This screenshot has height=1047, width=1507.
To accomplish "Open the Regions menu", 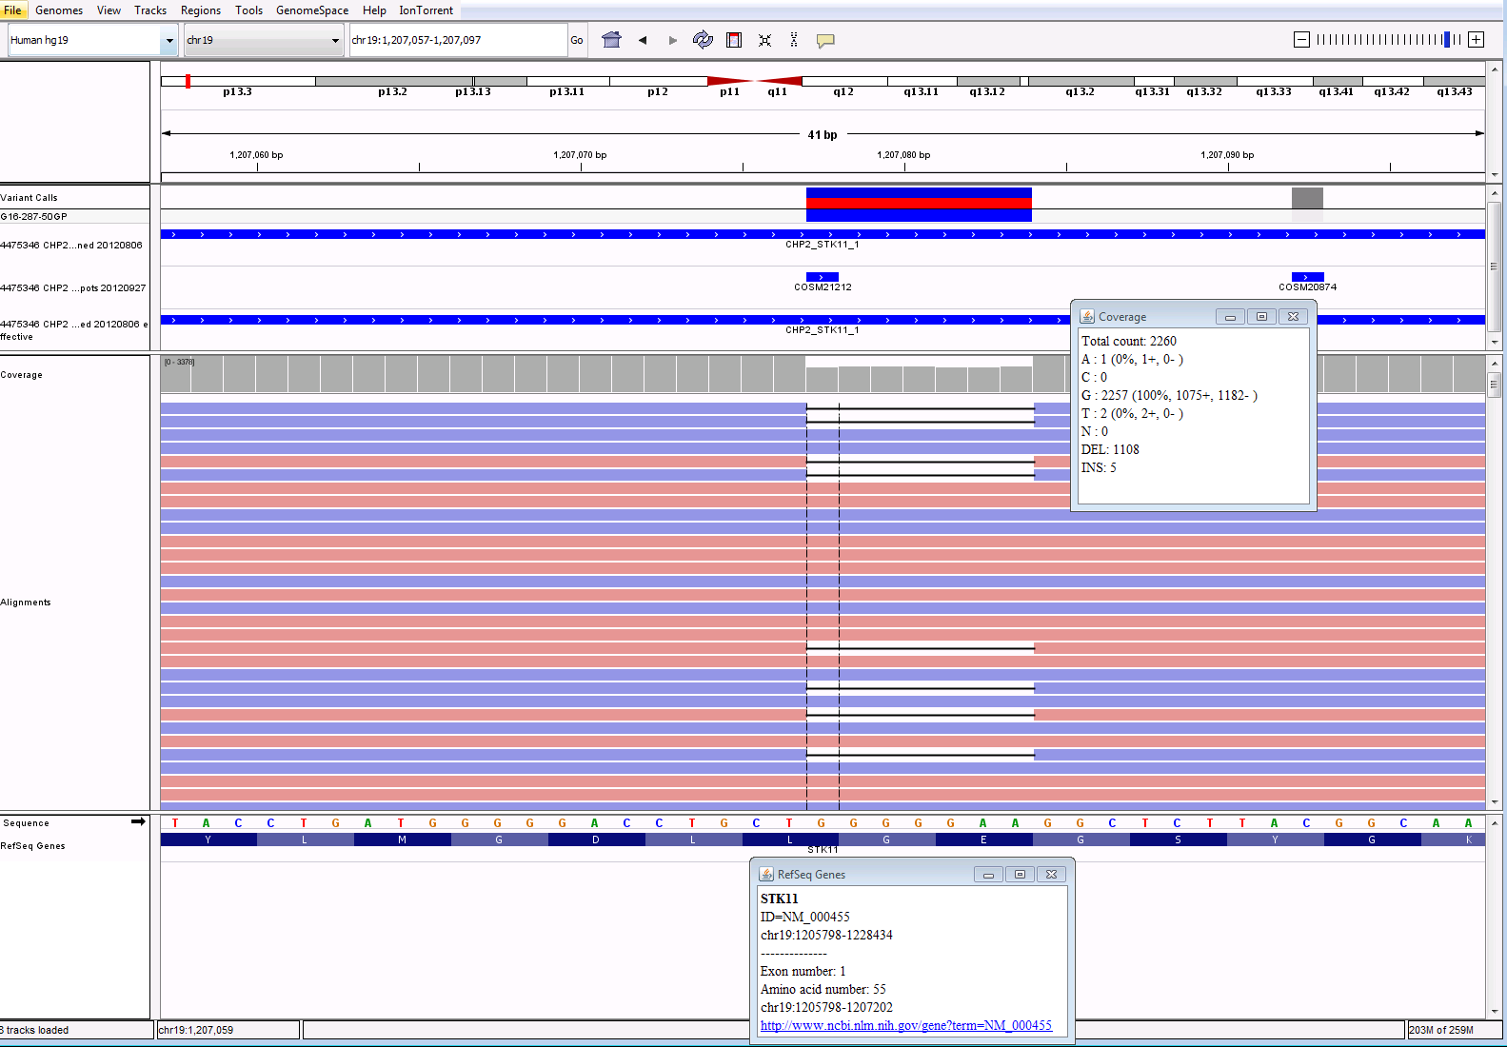I will coord(200,10).
